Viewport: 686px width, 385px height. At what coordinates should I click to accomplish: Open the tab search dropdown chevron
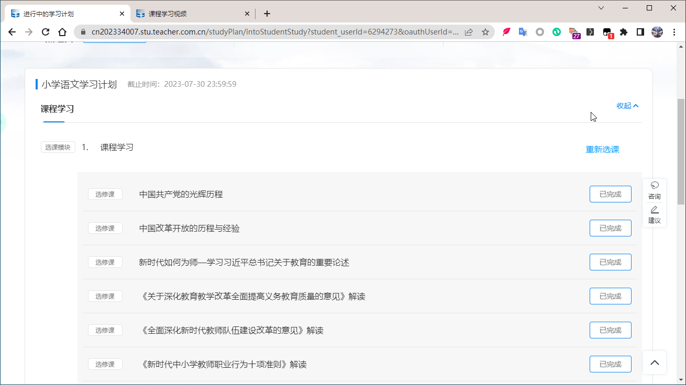pos(601,8)
